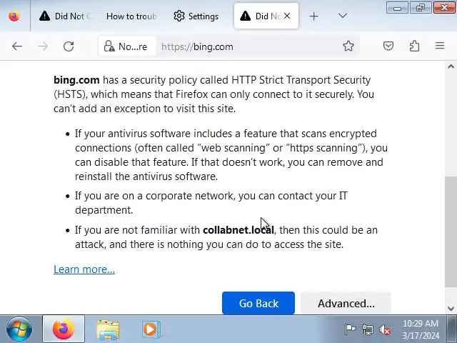Click the Firefox View icon in tab bar
Viewport: 457px width, 343px height.
(14, 16)
